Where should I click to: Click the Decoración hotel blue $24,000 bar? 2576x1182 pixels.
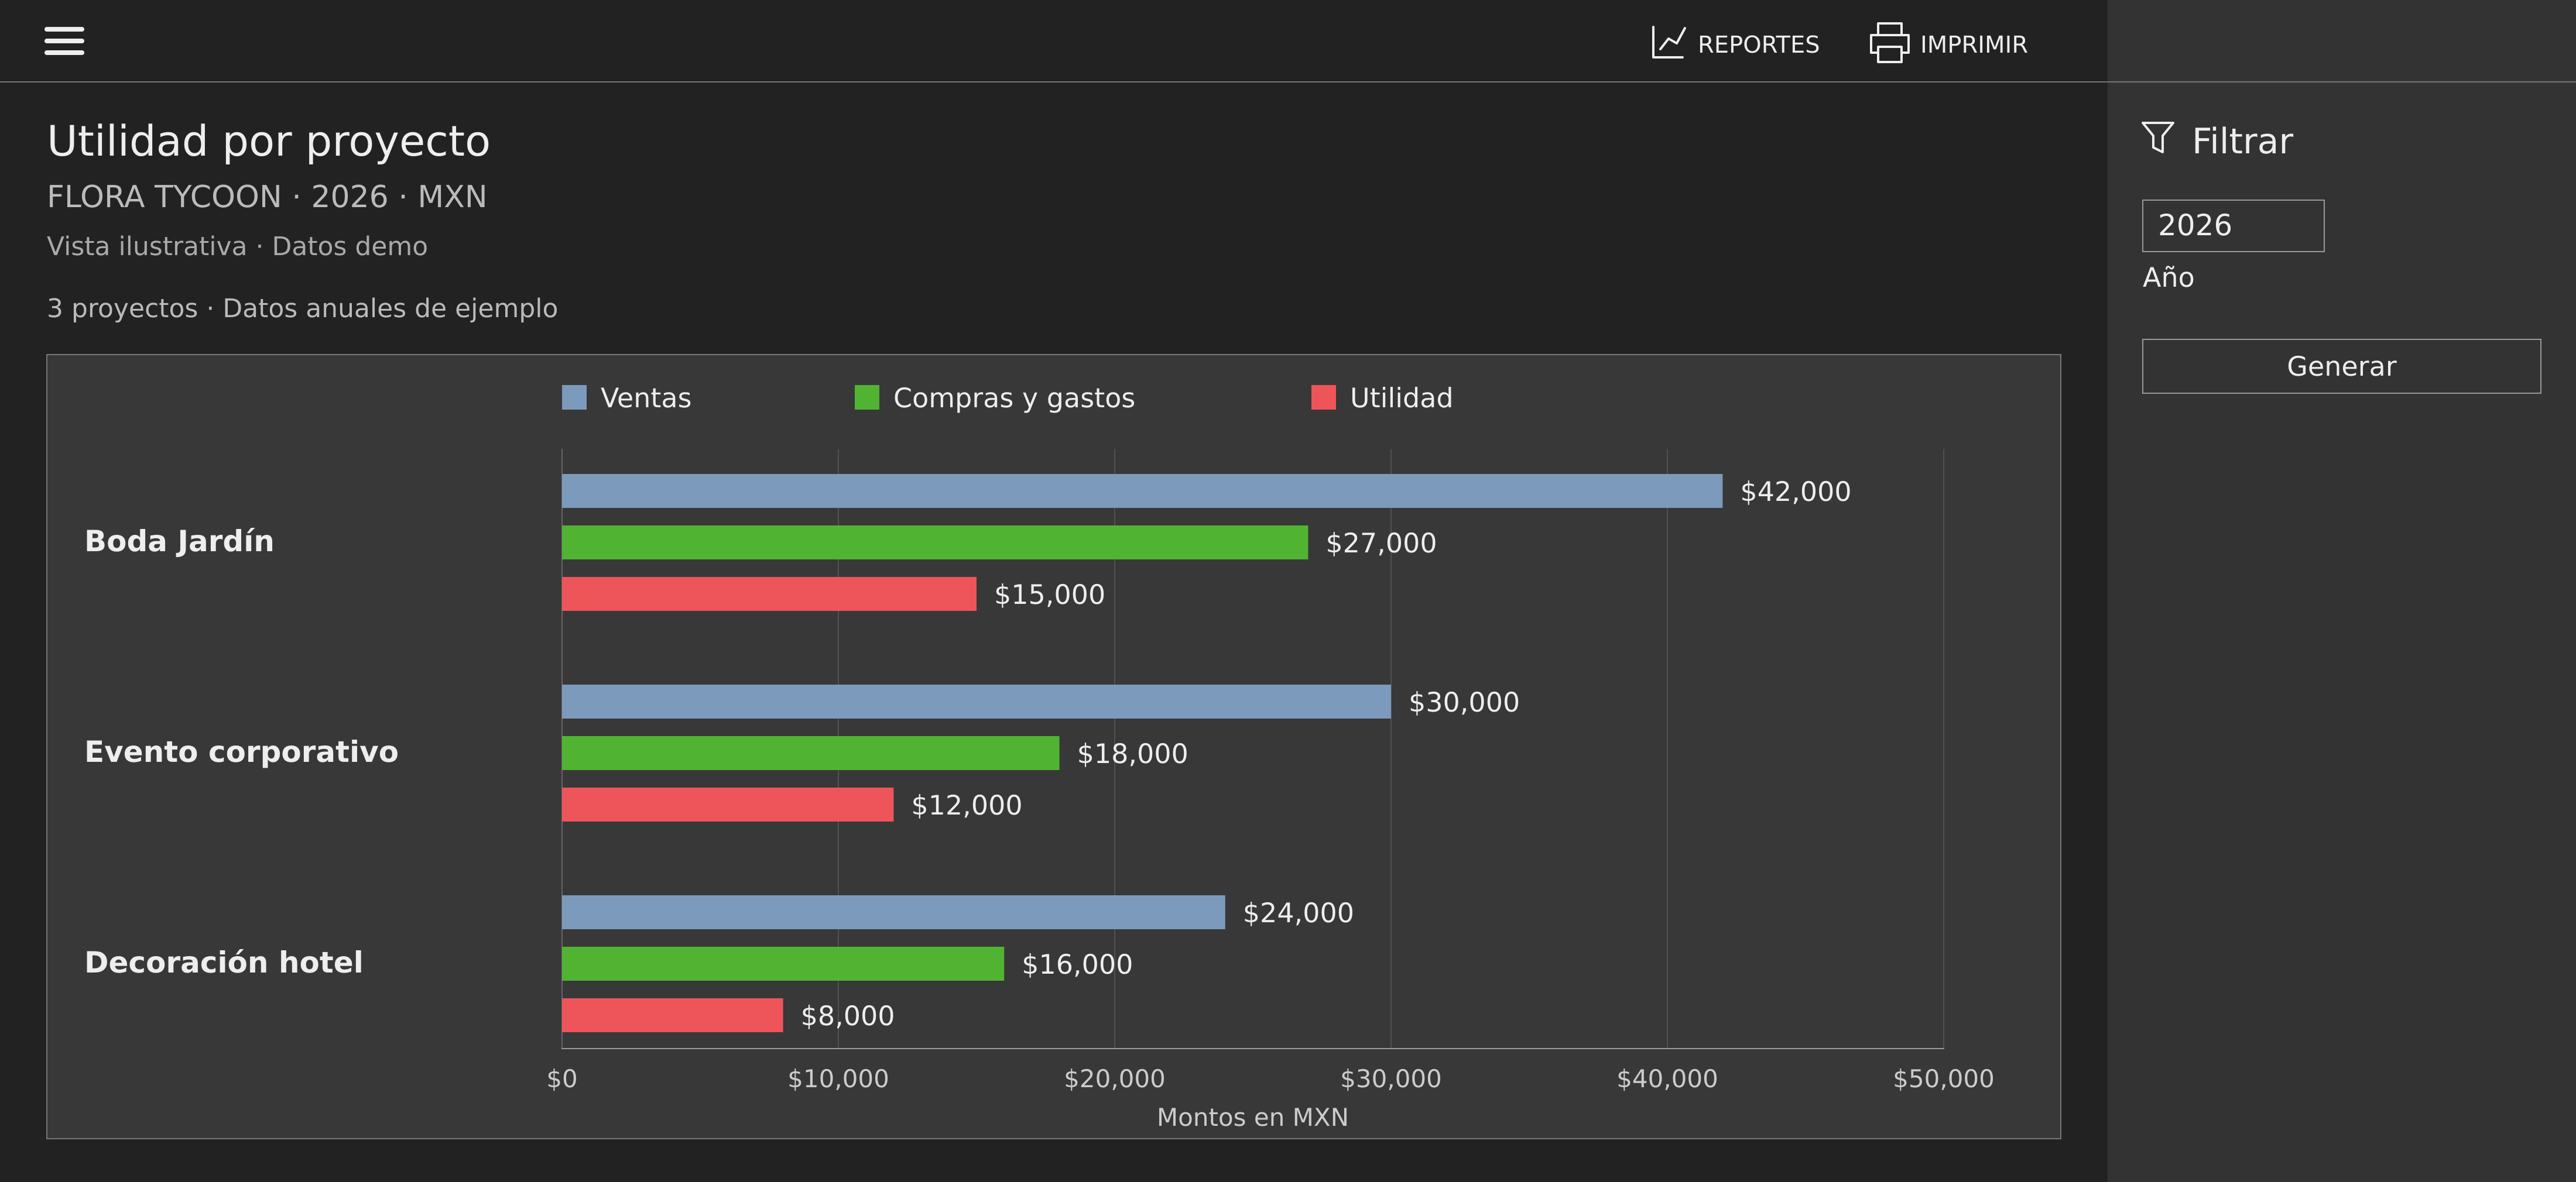click(x=893, y=912)
